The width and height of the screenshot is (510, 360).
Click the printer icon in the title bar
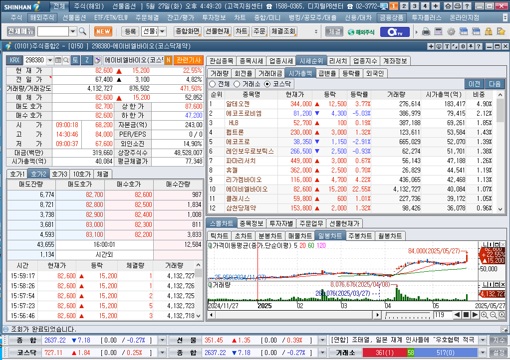[457, 6]
